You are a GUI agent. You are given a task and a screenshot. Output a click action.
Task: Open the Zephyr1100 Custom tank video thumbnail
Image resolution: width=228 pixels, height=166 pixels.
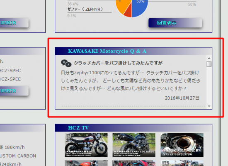point(182,145)
